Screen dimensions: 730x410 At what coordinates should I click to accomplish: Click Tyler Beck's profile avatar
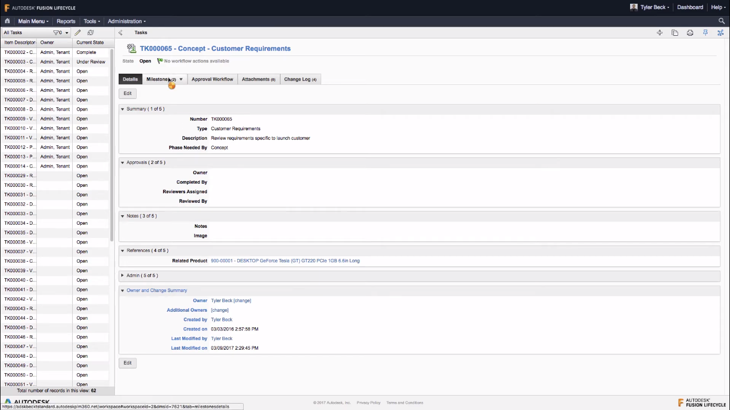coord(634,7)
